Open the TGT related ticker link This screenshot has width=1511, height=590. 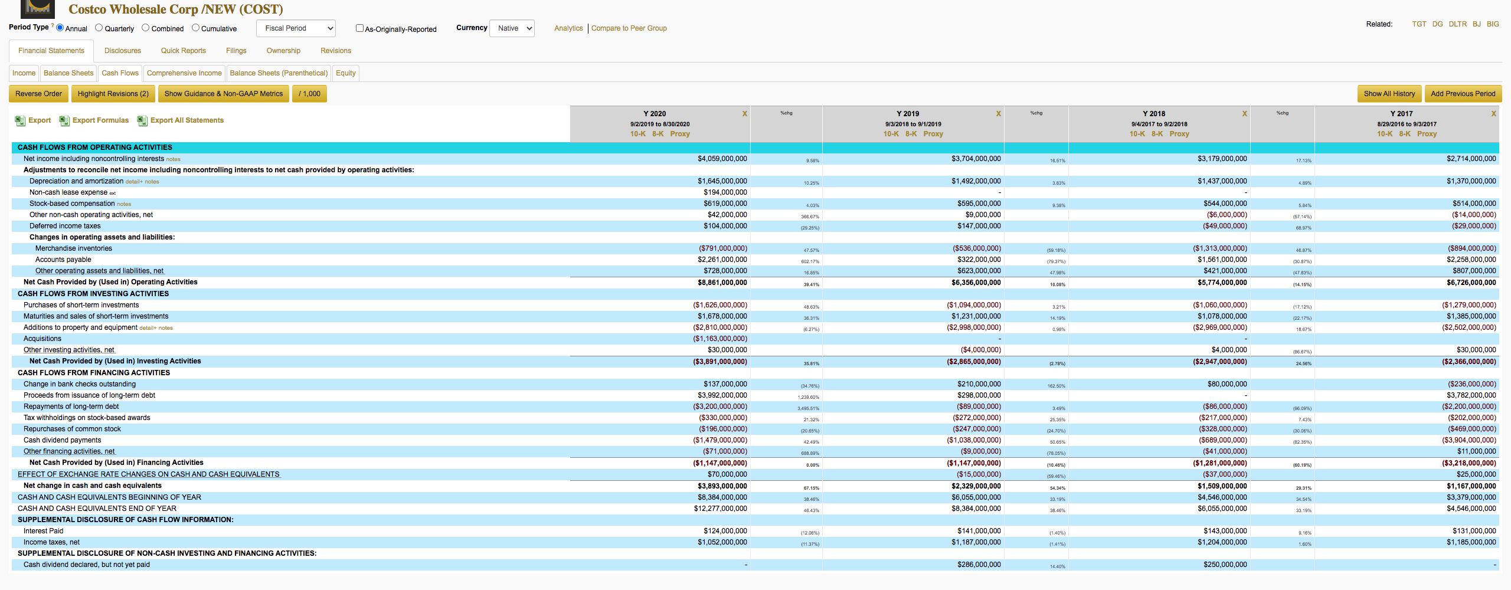[x=1419, y=24]
